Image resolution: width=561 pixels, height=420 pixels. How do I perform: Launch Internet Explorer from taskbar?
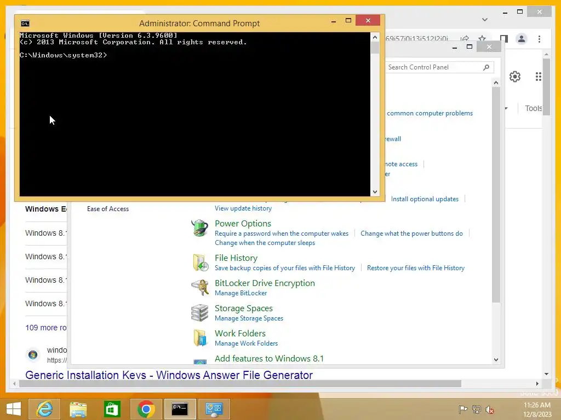[44, 409]
